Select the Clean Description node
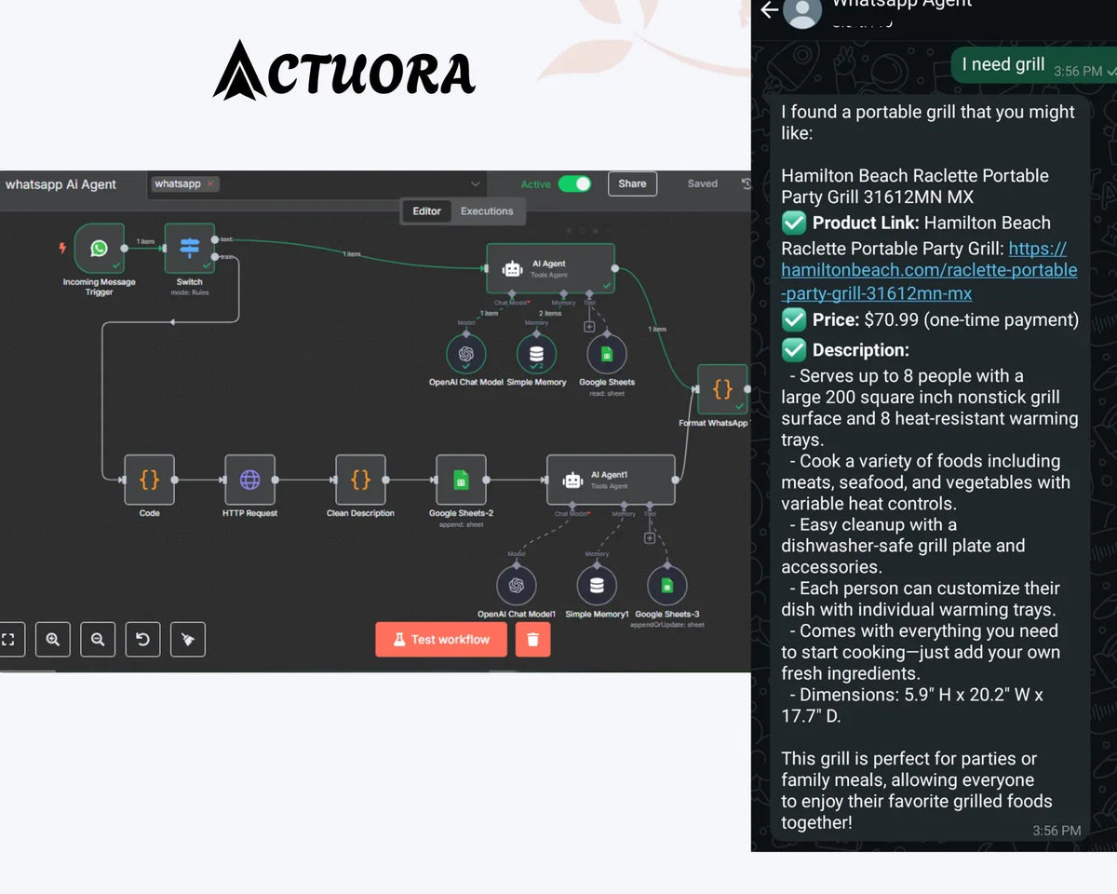1117x894 pixels. pyautogui.click(x=360, y=480)
